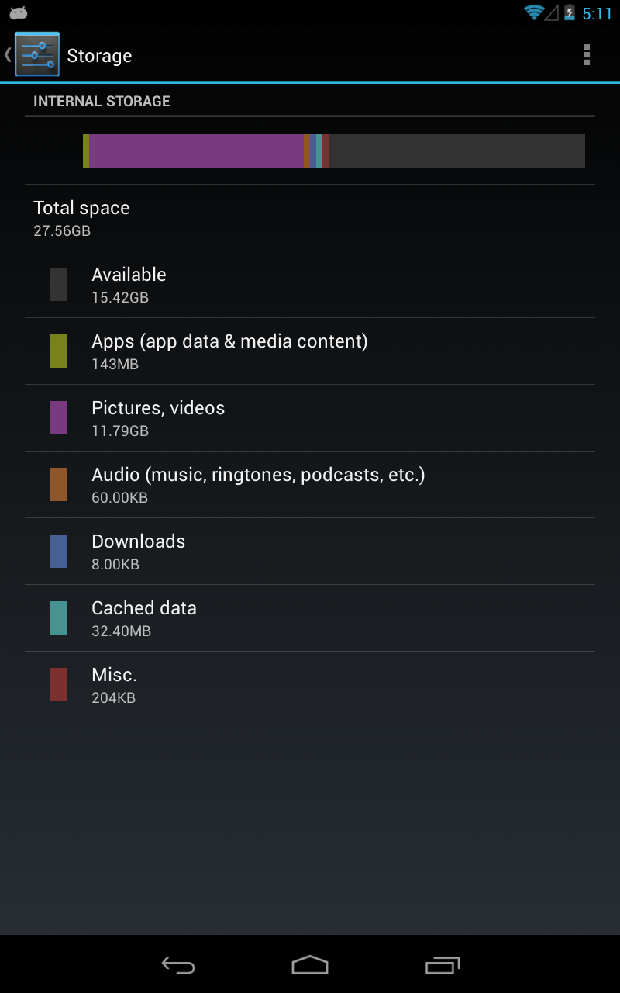Open the three-dot overflow menu

coord(587,54)
